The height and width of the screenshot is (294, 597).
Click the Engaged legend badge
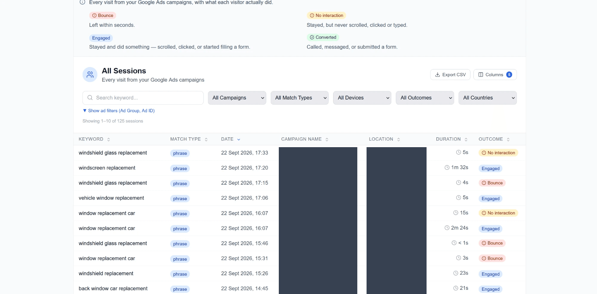[x=101, y=38]
